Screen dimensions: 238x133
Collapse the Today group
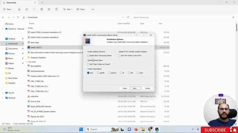click(x=26, y=28)
